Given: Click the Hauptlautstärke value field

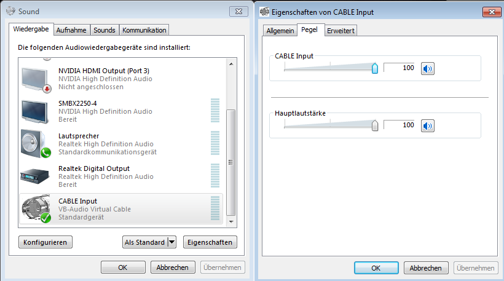Looking at the screenshot, I should point(400,125).
